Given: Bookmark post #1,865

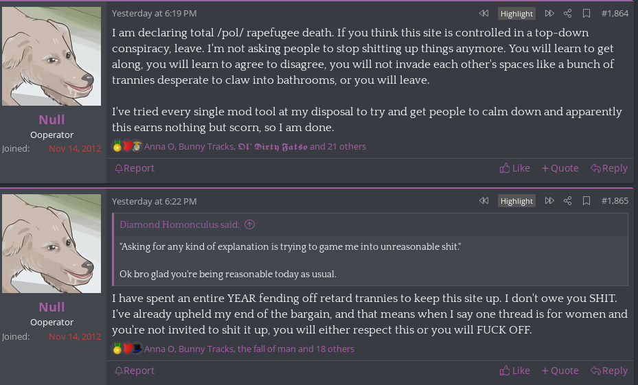Looking at the screenshot, I should coord(586,201).
